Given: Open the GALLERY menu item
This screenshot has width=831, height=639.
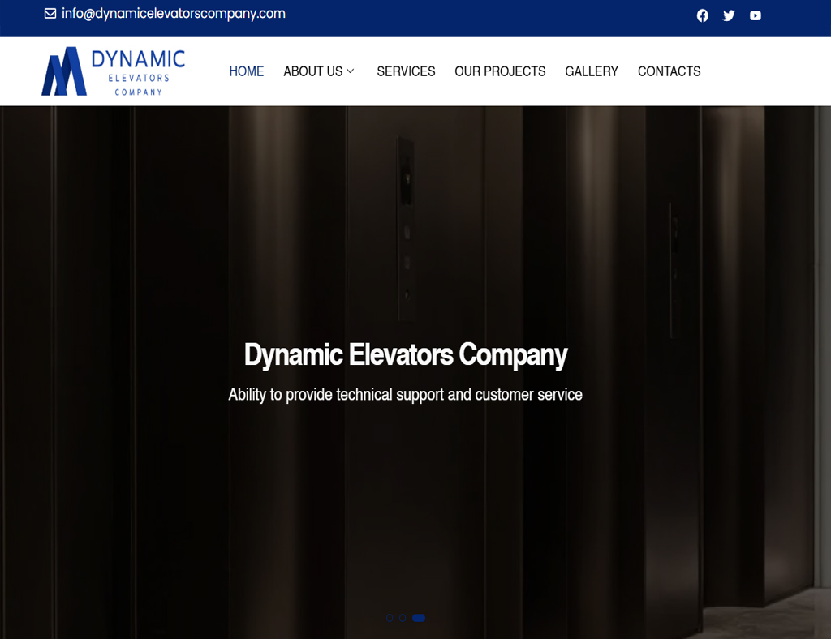Looking at the screenshot, I should (592, 71).
